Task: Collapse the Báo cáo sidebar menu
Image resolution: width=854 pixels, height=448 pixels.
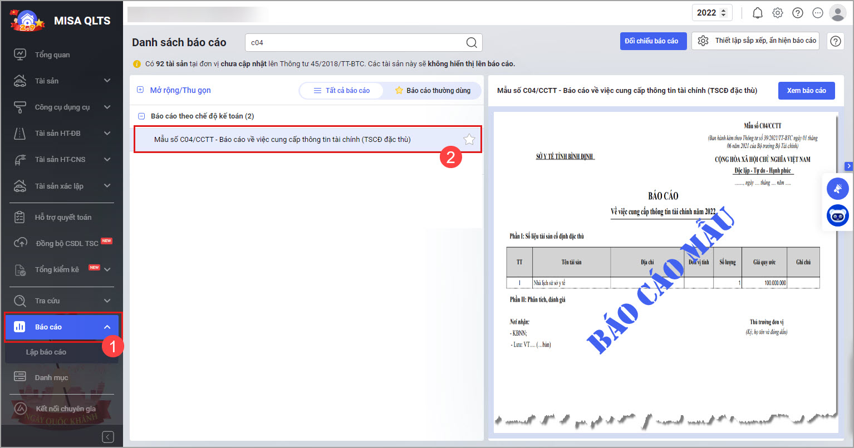Action: (107, 327)
